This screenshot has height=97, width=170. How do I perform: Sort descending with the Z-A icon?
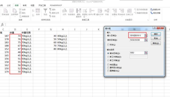click(33, 15)
